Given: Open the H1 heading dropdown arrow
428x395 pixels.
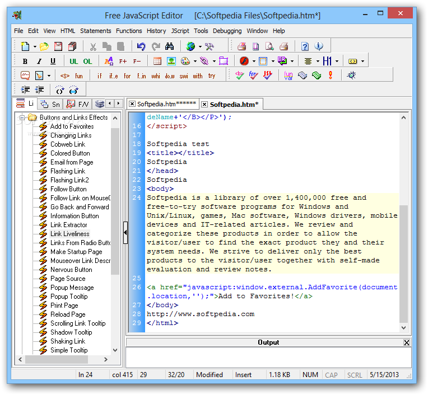Looking at the screenshot, I should coord(337,62).
